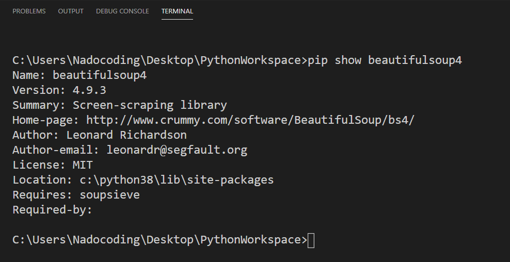Click the last PythonWorkspace prompt path
The image size is (510, 262).
point(160,240)
